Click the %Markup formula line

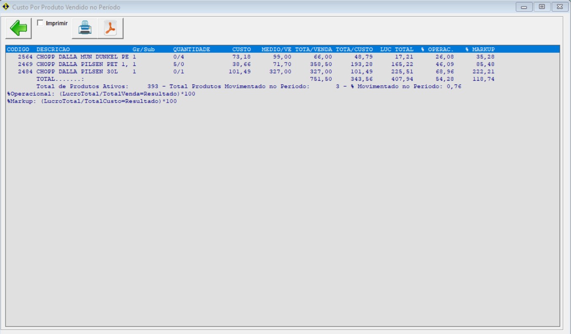pyautogui.click(x=92, y=101)
